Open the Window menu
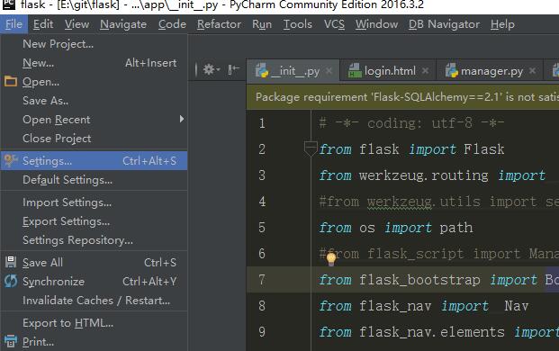559x351 pixels. coord(376,24)
